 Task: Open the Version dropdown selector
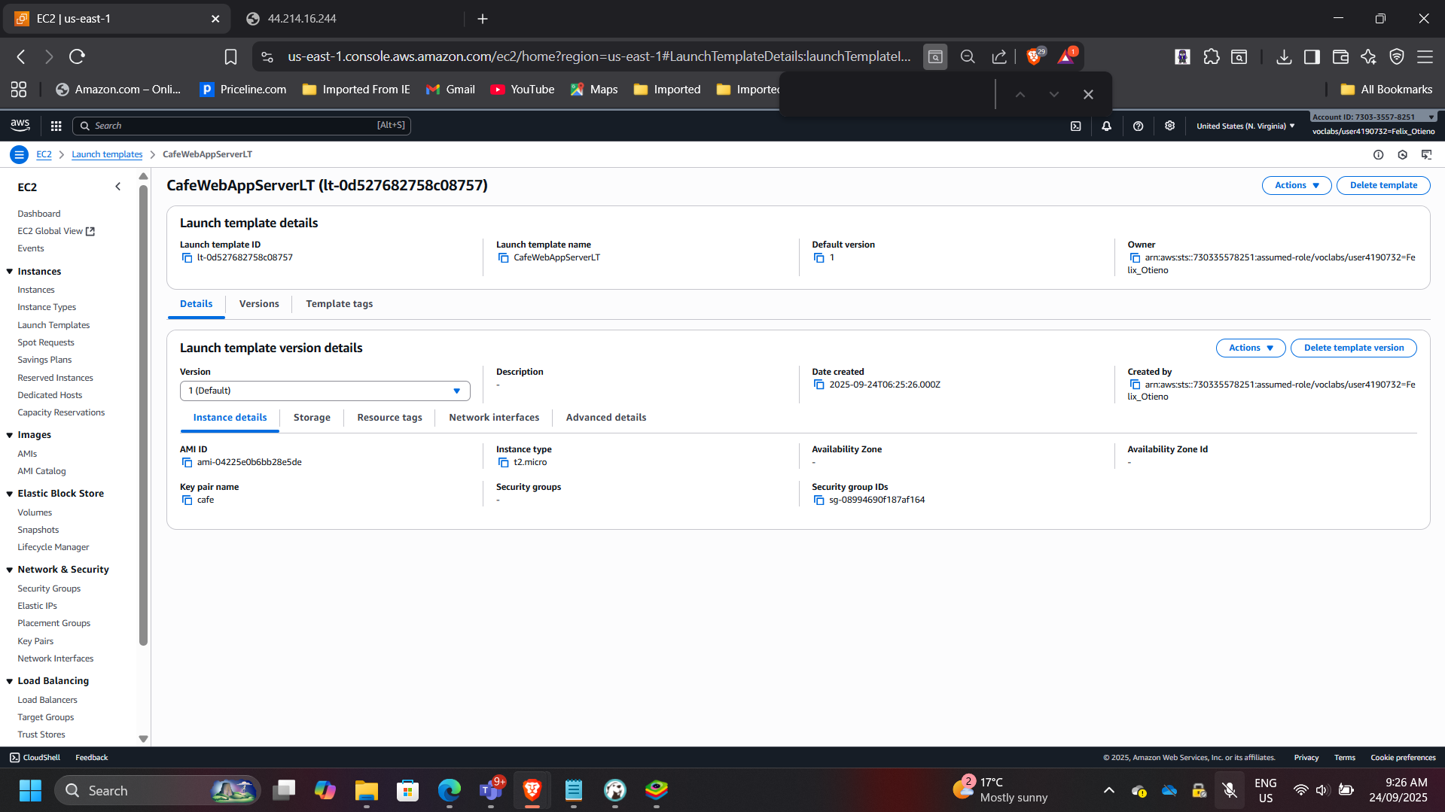point(325,391)
